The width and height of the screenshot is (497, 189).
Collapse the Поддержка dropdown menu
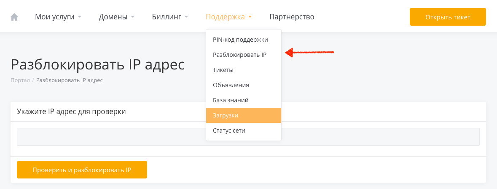click(225, 17)
